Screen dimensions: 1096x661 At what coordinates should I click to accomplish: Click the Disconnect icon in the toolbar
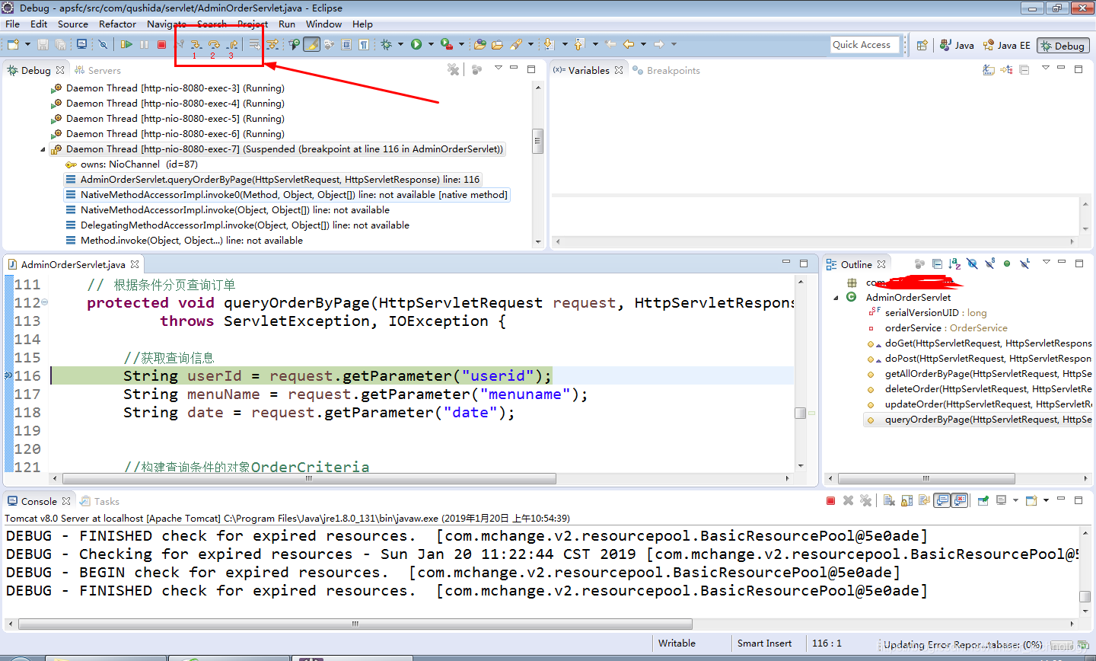click(181, 44)
